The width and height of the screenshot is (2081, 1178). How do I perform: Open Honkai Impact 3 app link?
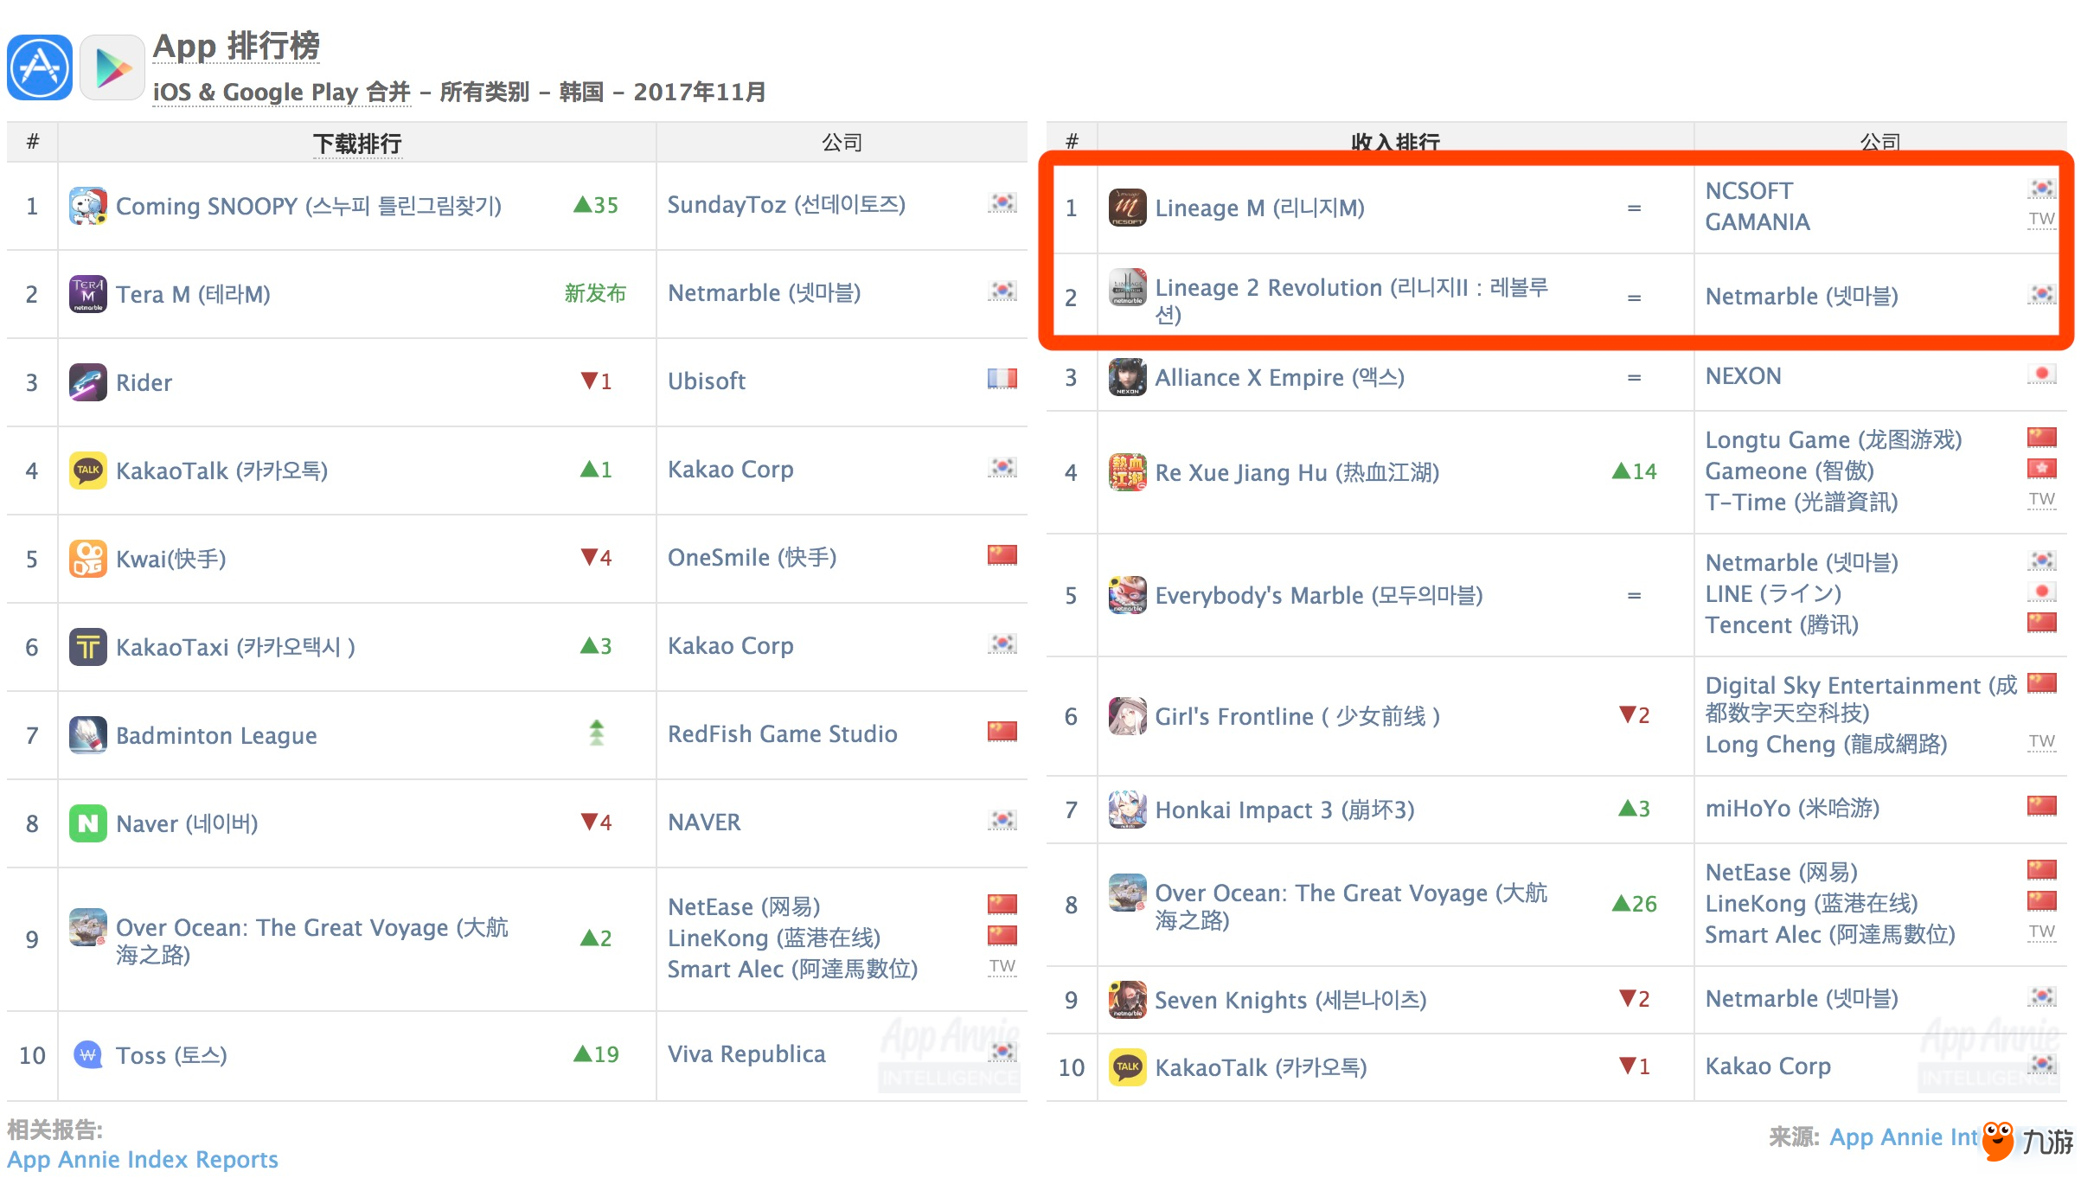(x=1284, y=810)
